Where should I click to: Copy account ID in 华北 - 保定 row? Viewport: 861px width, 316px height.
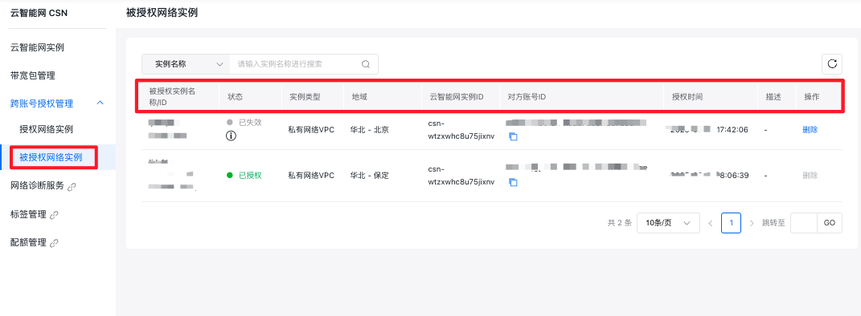tap(513, 182)
